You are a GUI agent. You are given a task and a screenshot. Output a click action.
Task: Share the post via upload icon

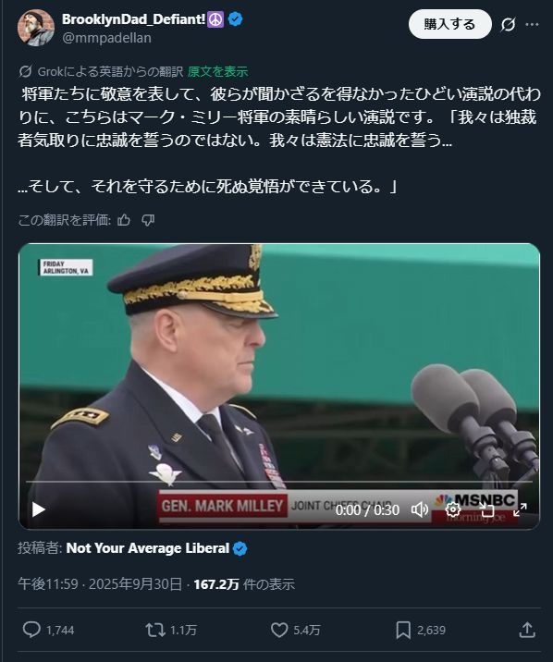click(527, 630)
